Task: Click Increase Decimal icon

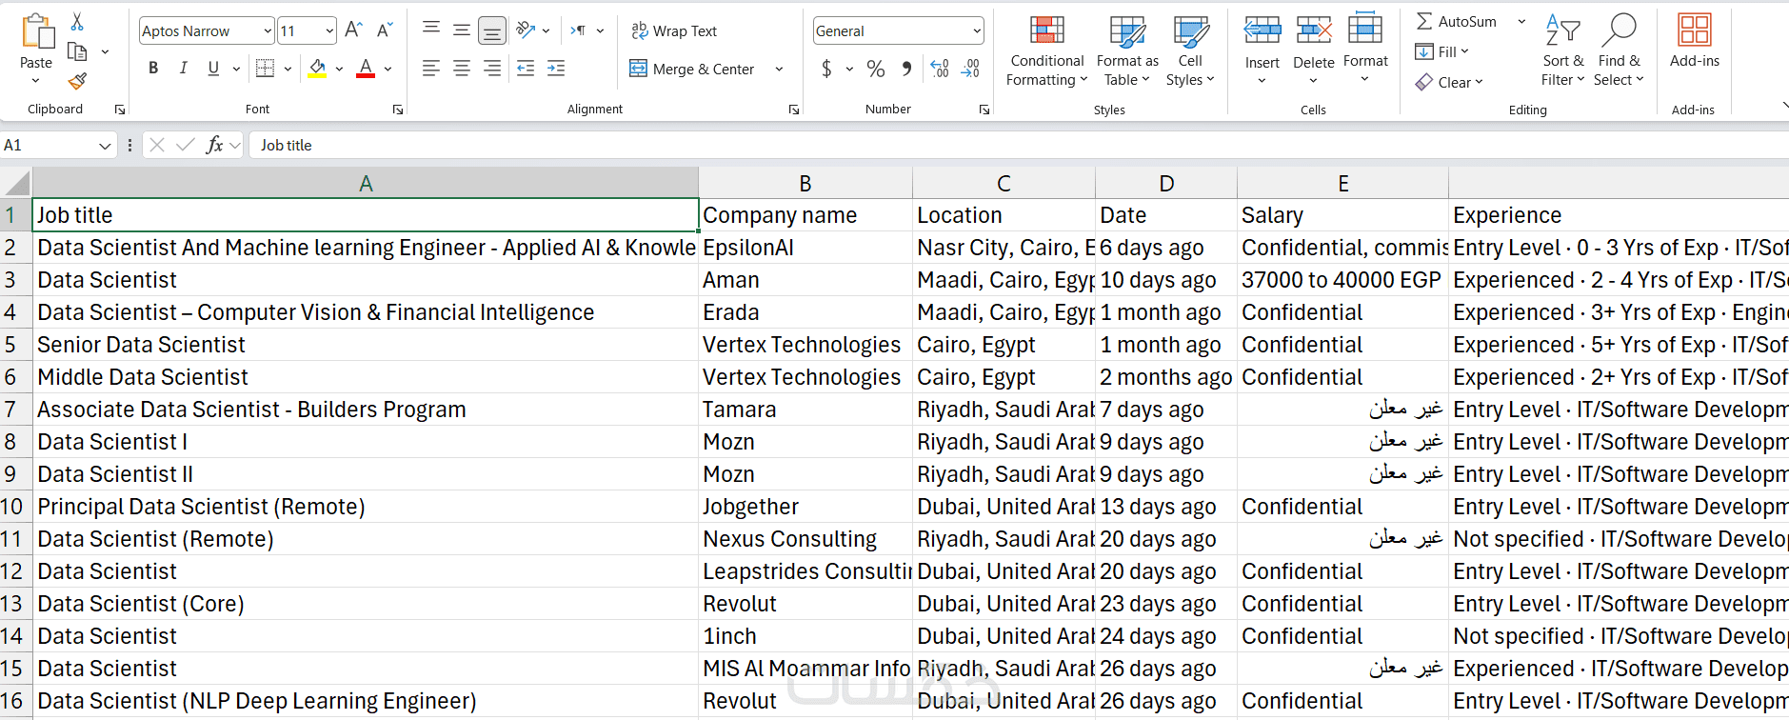Action: pyautogui.click(x=940, y=69)
